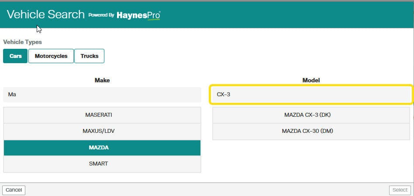Switch to Trucks vehicle type

89,56
